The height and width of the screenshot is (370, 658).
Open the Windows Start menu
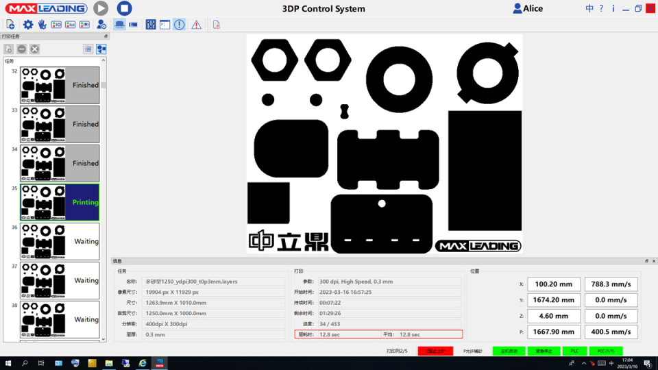(x=8, y=363)
